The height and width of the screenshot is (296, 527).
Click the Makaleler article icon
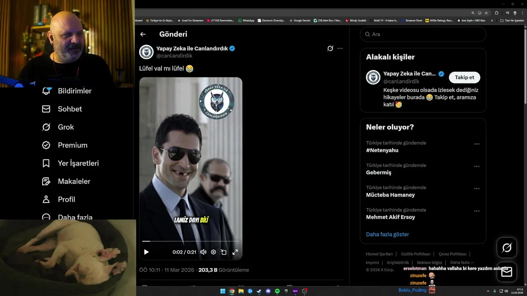pos(46,181)
